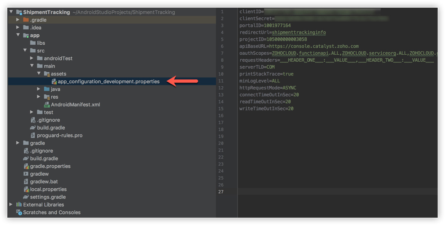This screenshot has width=445, height=225.
Task: Click the root .gitignore file icon
Action: [x=26, y=151]
